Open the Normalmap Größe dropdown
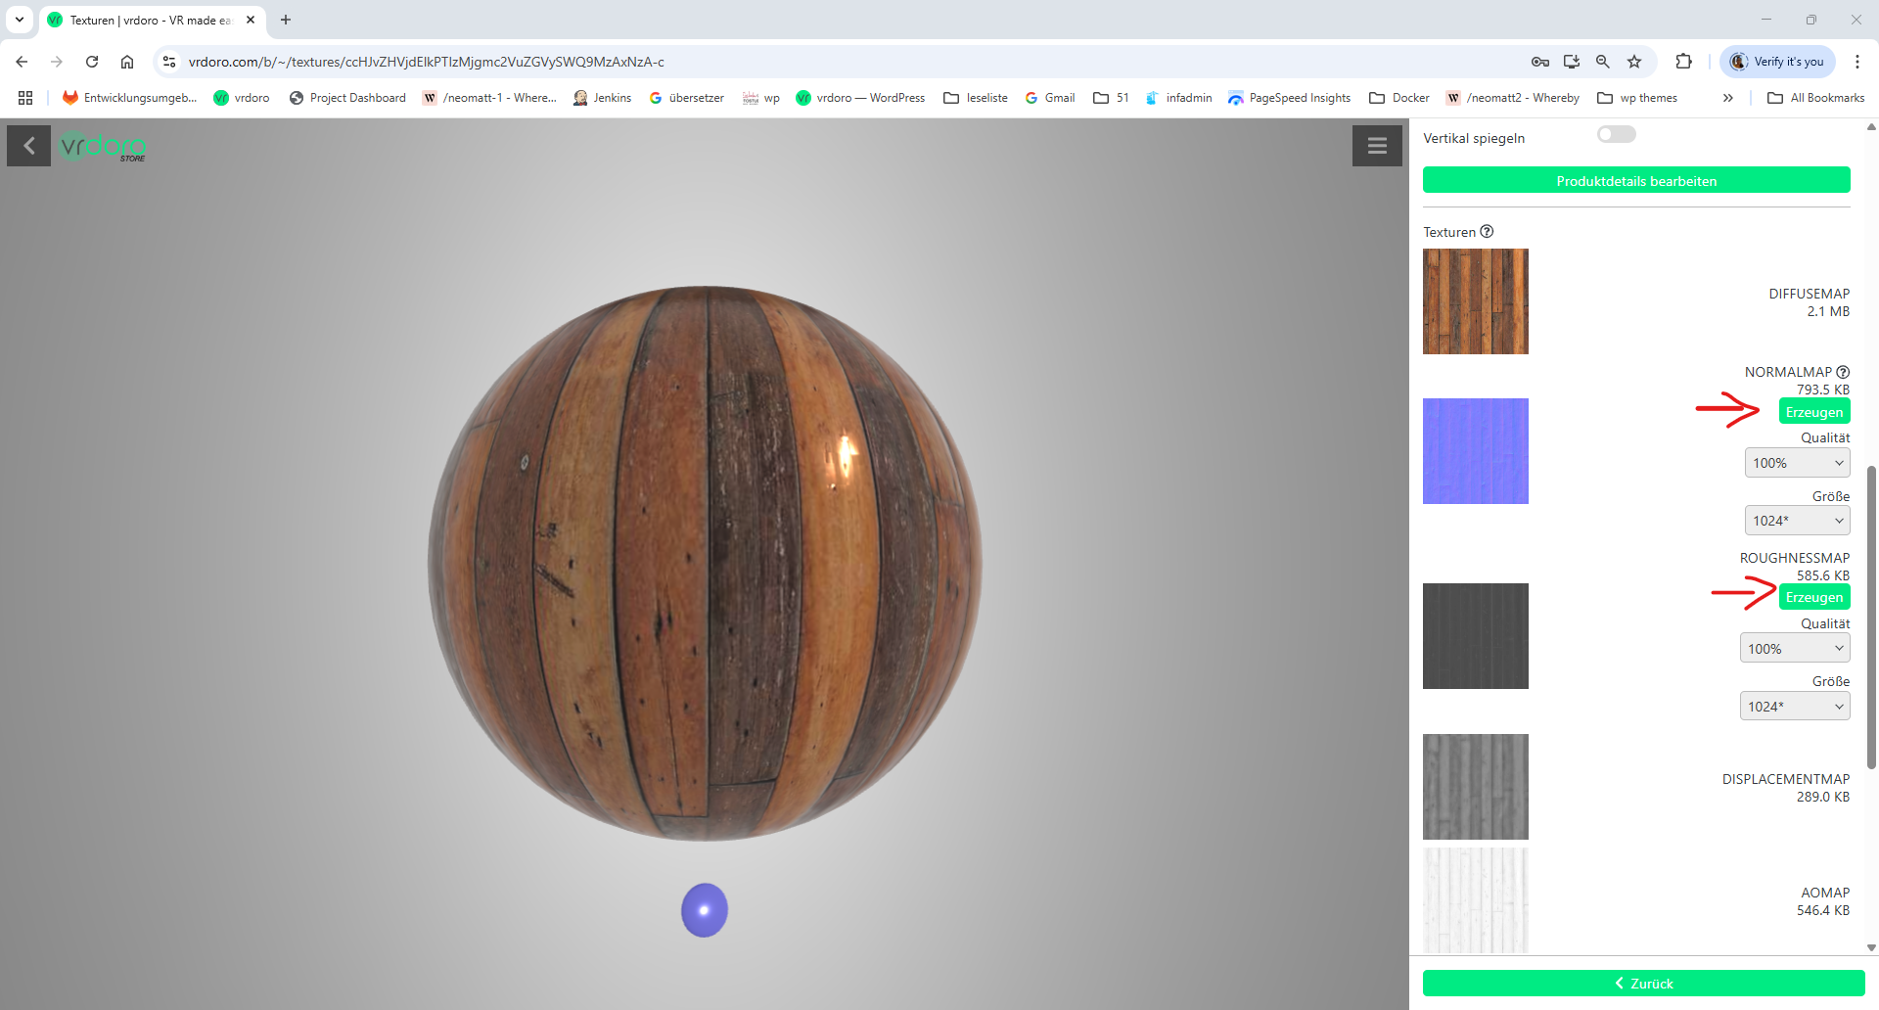The image size is (1879, 1010). pos(1797,521)
